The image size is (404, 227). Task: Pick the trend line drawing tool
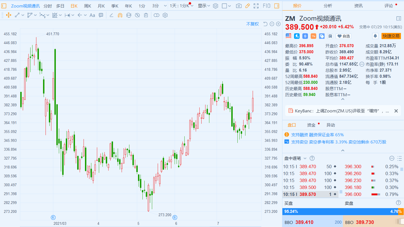click(17, 15)
